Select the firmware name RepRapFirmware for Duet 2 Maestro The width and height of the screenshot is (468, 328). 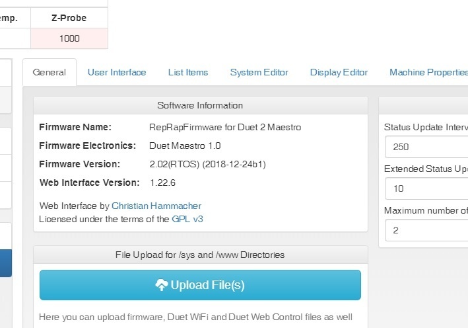click(225, 128)
